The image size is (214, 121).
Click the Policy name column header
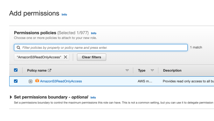click(37, 70)
